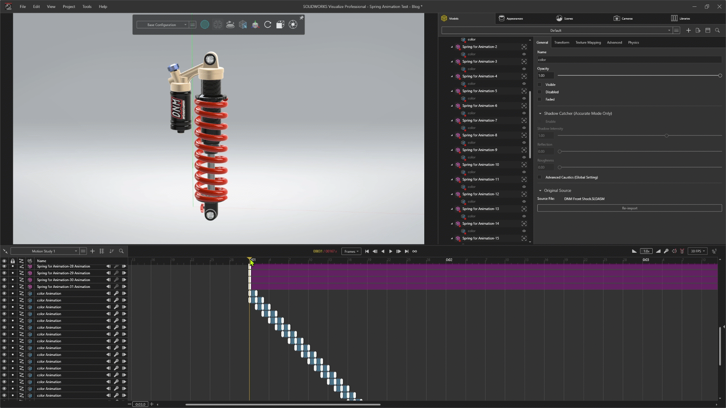Screen dimensions: 726x408
Task: Click the Shadow Intensity slider handle
Action: pos(666,136)
